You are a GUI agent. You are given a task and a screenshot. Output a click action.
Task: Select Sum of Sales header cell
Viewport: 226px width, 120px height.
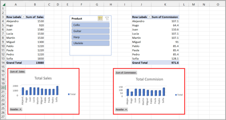[x=35, y=17]
